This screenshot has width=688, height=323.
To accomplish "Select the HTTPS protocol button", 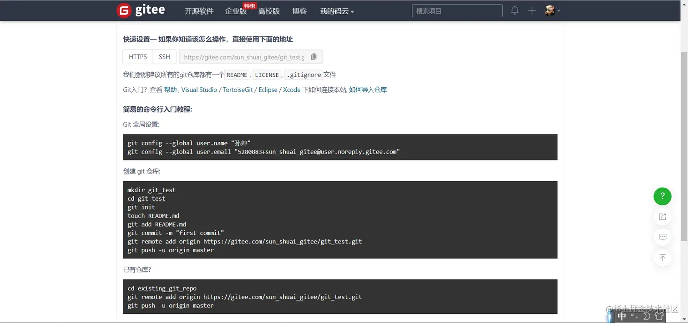I will click(x=138, y=57).
